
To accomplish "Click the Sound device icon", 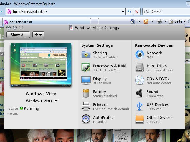I will point(139,94).
